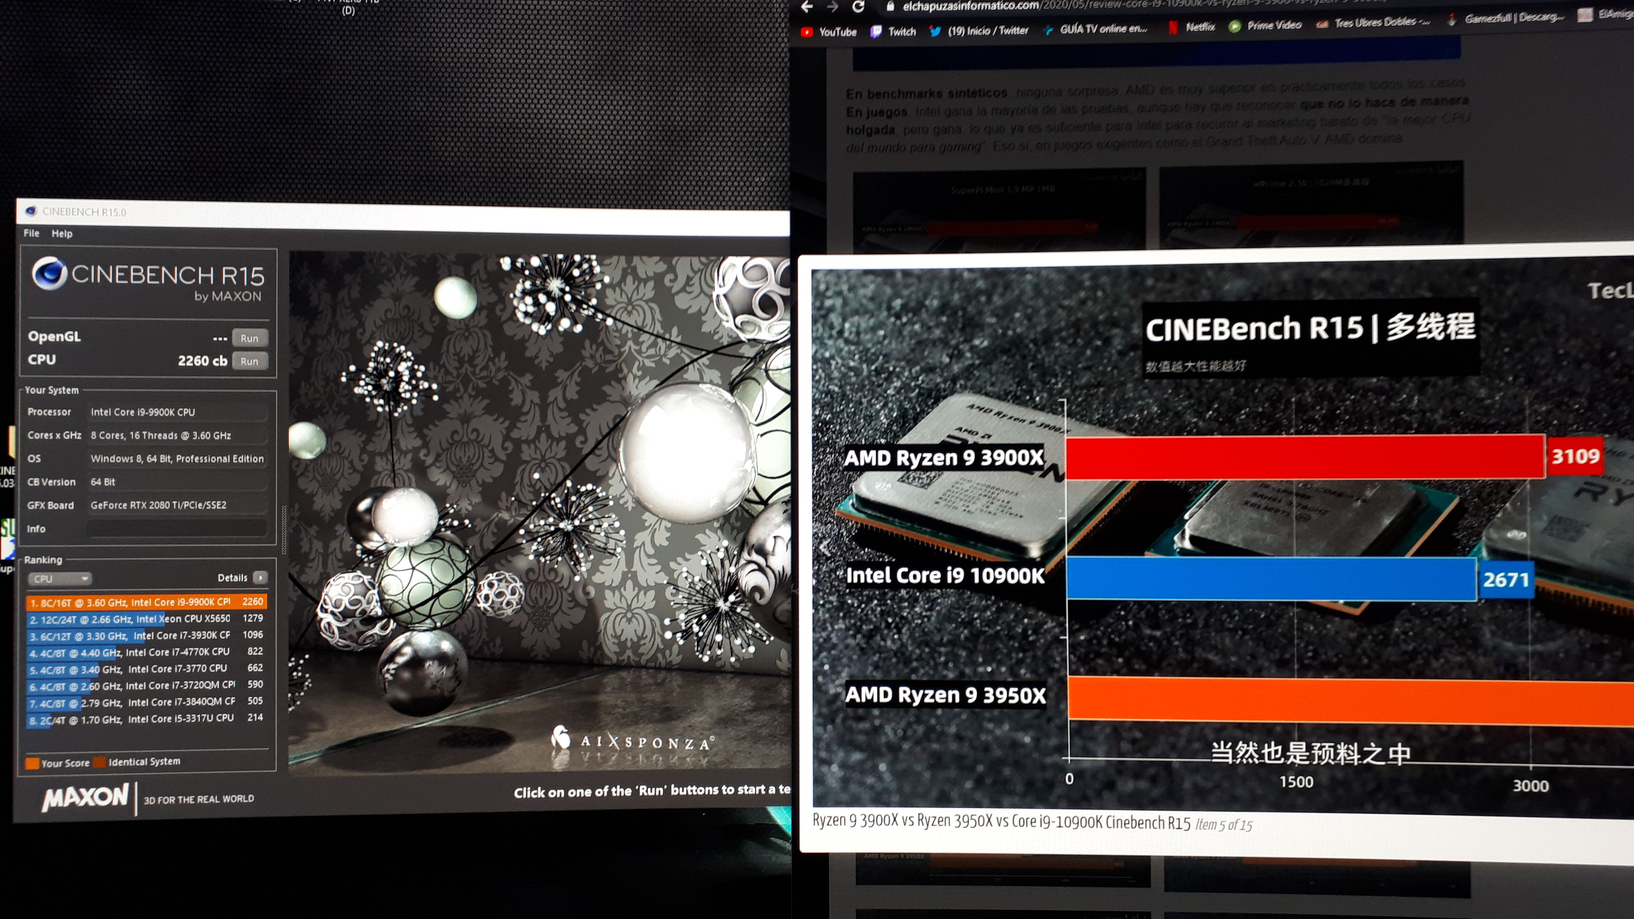Open the Gamezfull bookmark
The image size is (1634, 919).
click(1506, 18)
